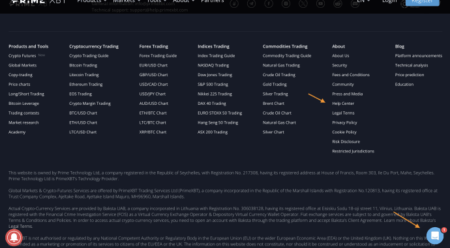Open Crypto Trading Guide

pos(89,56)
